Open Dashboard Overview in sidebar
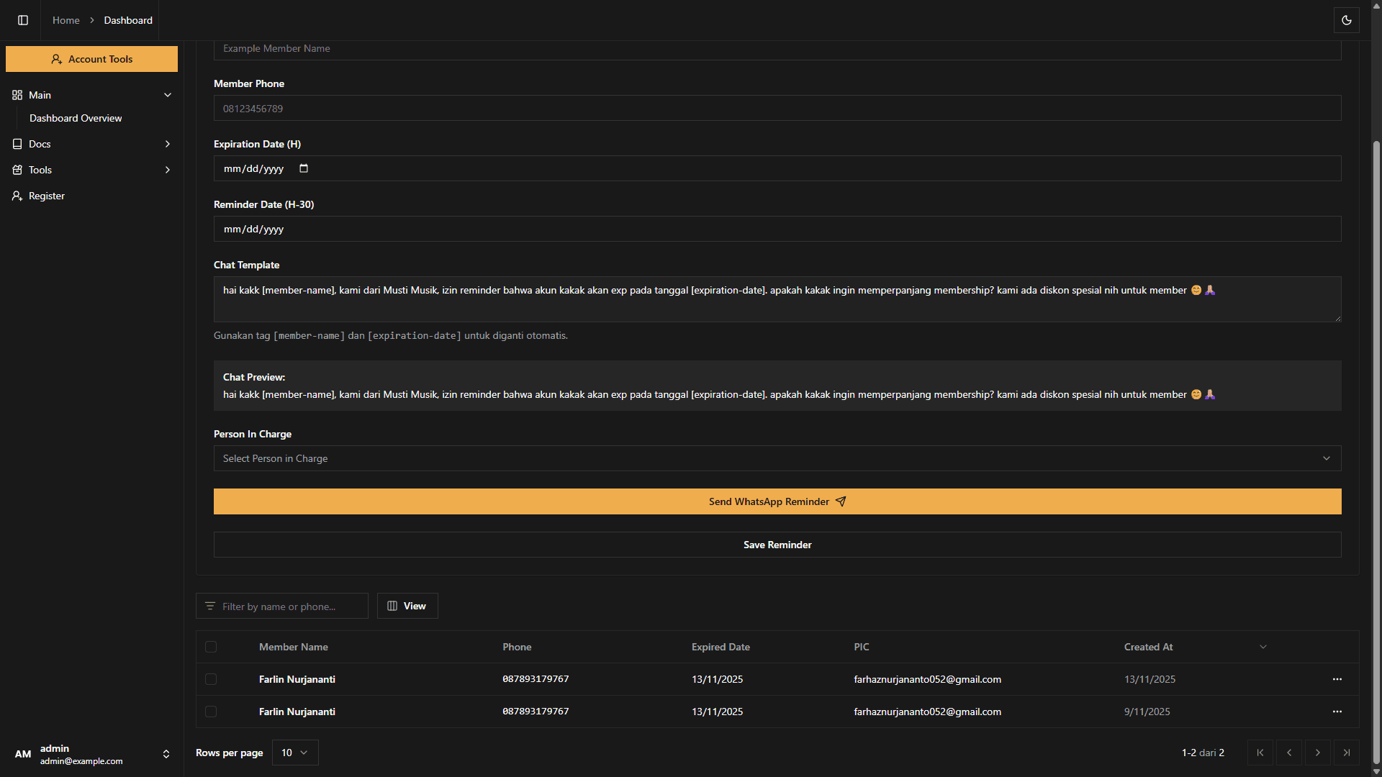The height and width of the screenshot is (777, 1382). (x=76, y=118)
